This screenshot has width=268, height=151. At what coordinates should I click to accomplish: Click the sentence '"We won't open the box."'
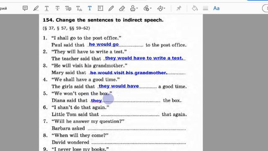coord(82,94)
